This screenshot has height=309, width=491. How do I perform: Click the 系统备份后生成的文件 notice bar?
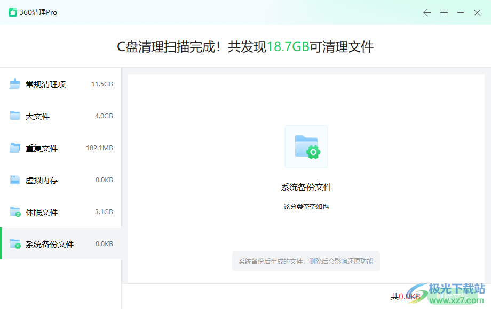306,261
